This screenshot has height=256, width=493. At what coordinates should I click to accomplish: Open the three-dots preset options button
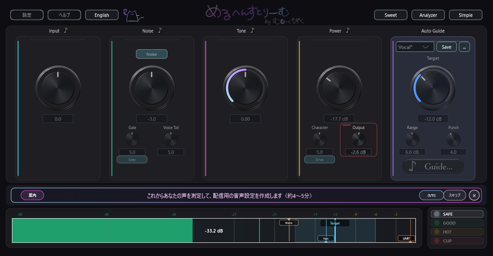point(464,47)
